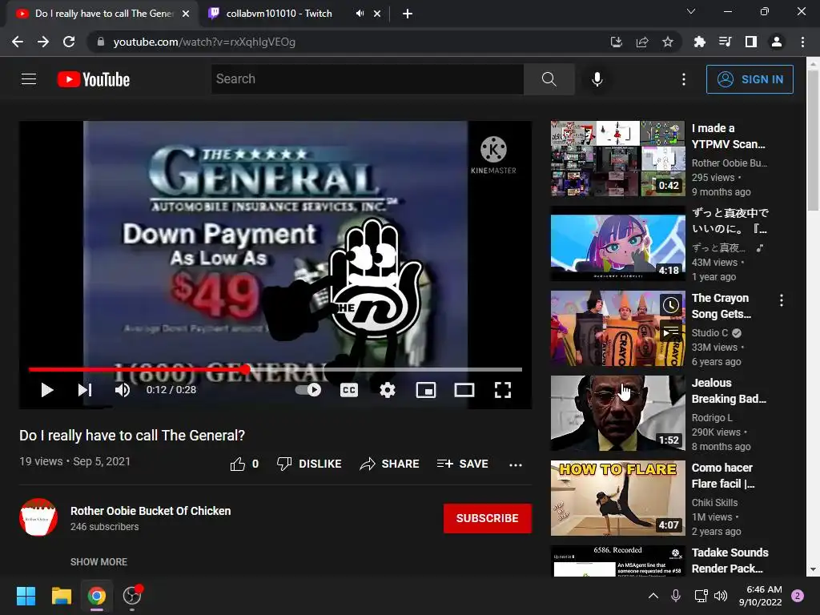Open Windows Start menu

coord(26,596)
